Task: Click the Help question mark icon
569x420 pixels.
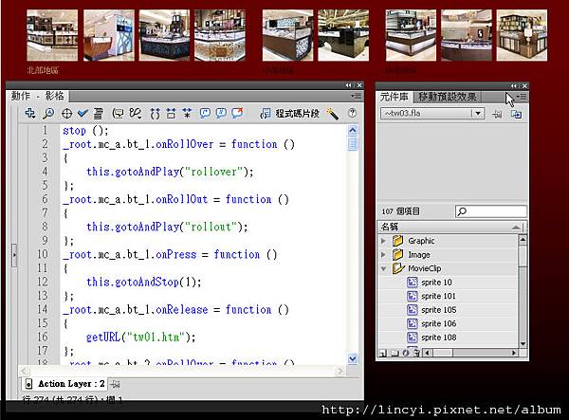Action: (x=352, y=113)
